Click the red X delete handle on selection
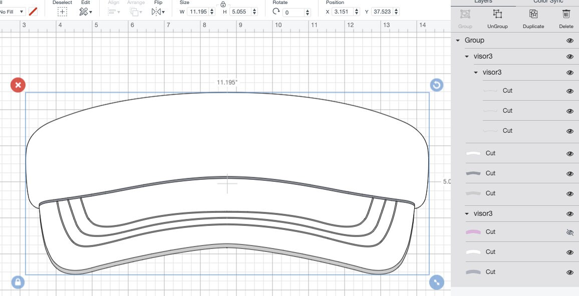The image size is (579, 296). click(x=18, y=85)
